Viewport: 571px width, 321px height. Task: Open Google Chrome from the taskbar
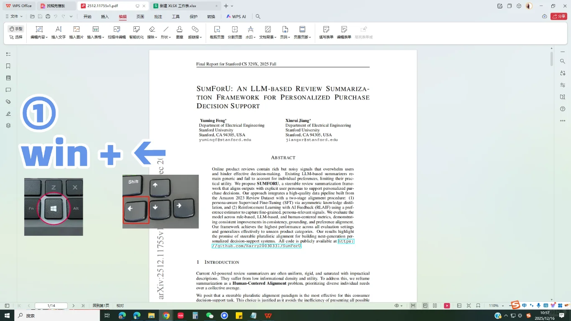pos(166,316)
